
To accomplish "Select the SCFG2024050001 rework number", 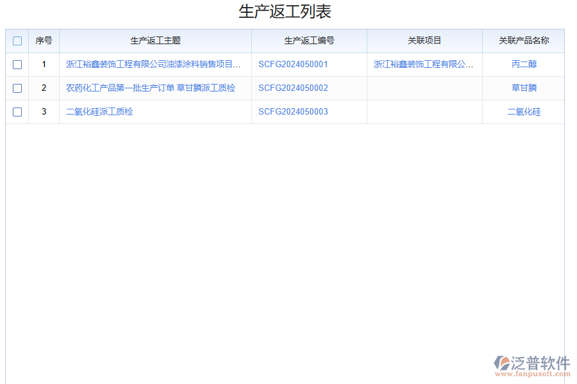I will point(292,64).
